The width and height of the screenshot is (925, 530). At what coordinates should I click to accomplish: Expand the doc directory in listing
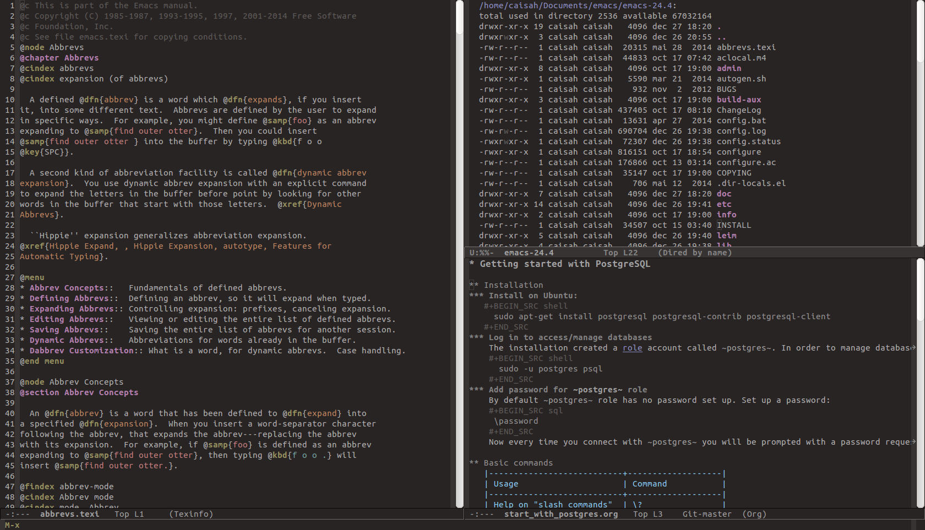pyautogui.click(x=723, y=194)
